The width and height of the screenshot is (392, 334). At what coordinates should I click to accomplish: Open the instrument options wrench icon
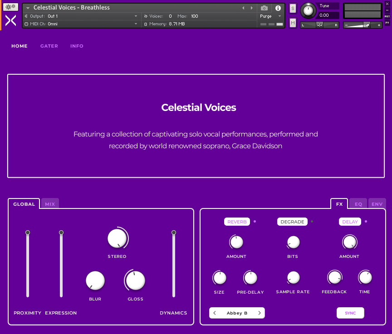click(x=10, y=7)
